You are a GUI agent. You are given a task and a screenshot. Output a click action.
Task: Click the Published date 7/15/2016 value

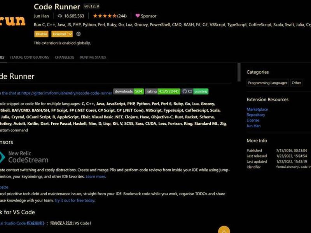(x=291, y=150)
